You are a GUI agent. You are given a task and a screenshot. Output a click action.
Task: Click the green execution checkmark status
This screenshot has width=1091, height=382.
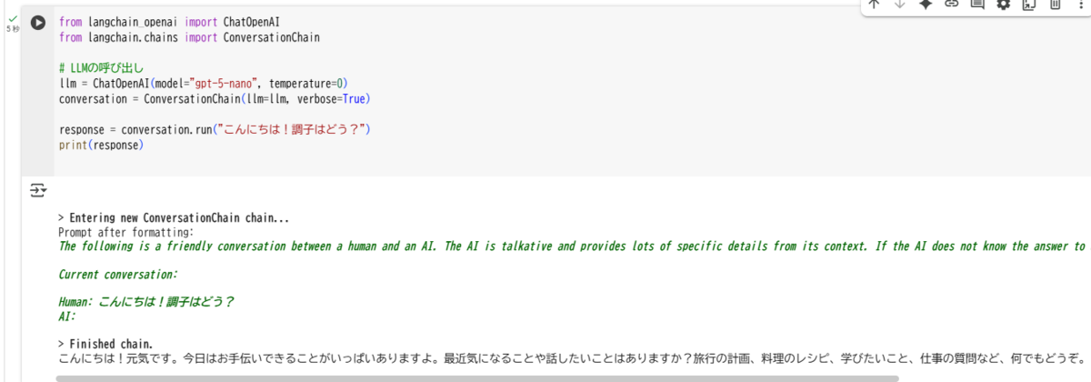13,18
